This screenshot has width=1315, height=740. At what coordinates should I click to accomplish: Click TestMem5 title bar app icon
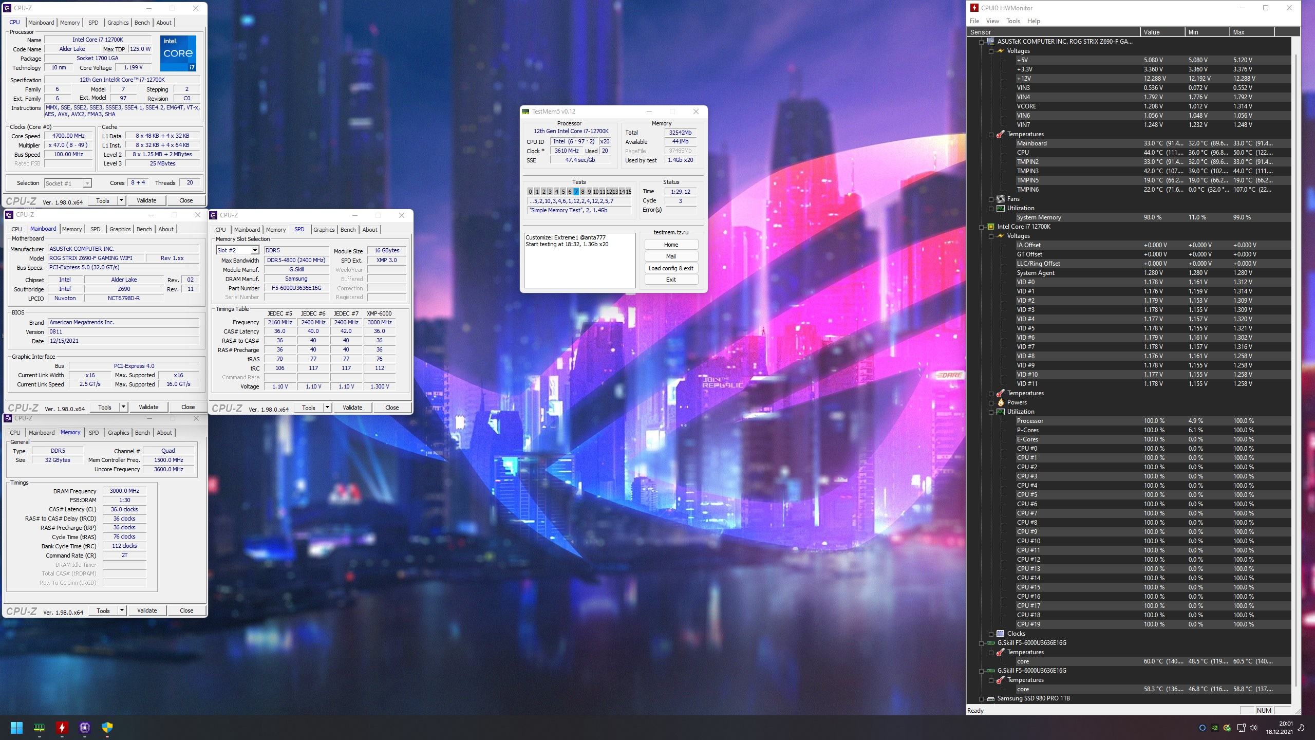[x=525, y=112]
